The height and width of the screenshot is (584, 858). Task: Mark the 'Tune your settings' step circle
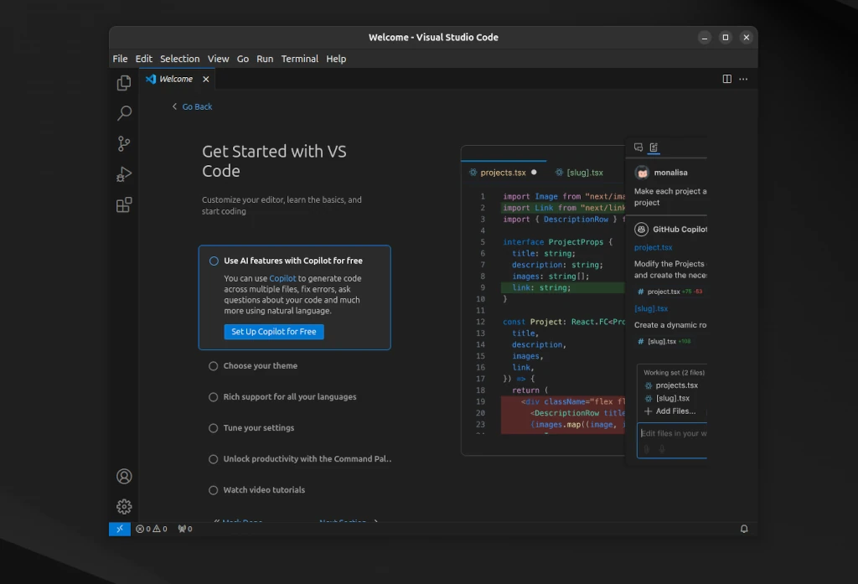click(x=214, y=428)
